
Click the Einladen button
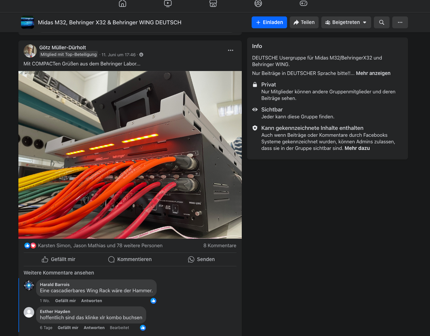269,22
